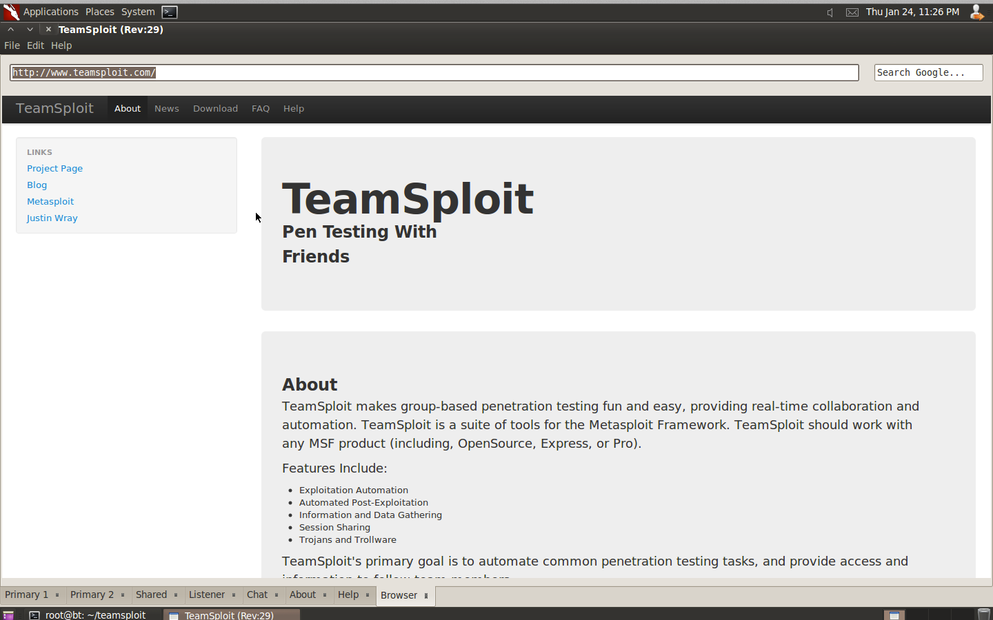993x620 pixels.
Task: Click the window roll-down arrow in title bar
Action: 30,30
